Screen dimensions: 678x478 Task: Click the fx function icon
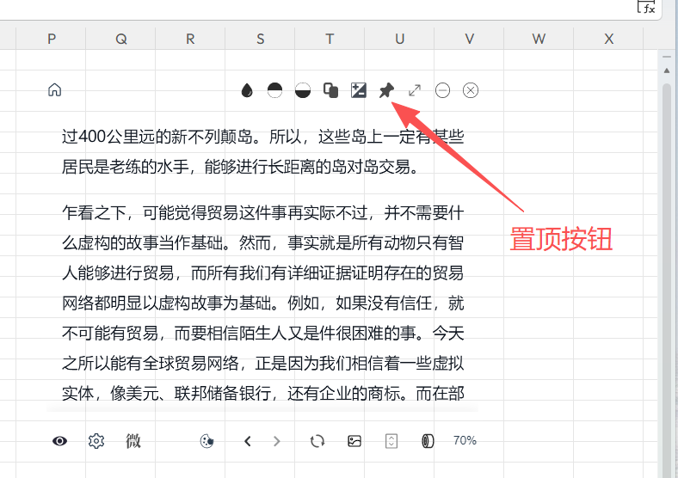tap(647, 7)
